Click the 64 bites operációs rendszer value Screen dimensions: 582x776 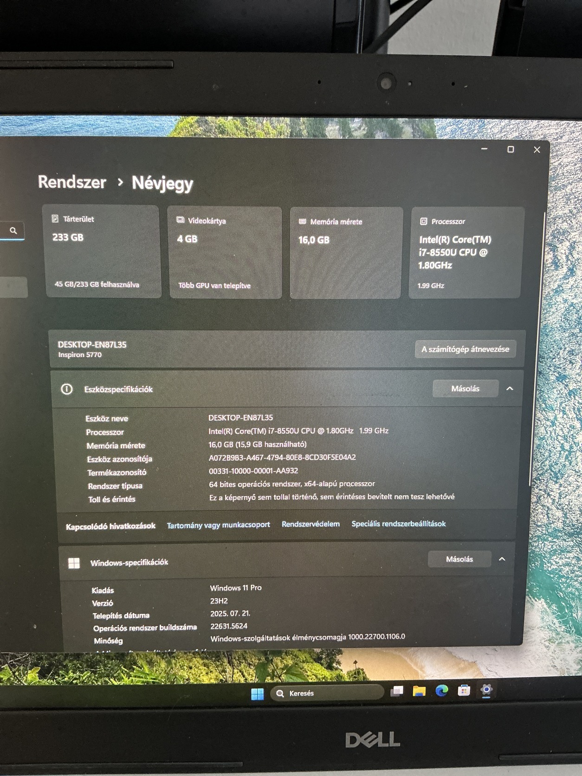coord(292,484)
